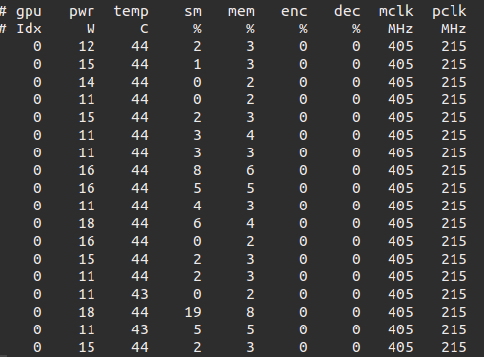Click temp 44 in the pwr 14 row
Viewport: 484px width, 357px height.
pyautogui.click(x=140, y=82)
